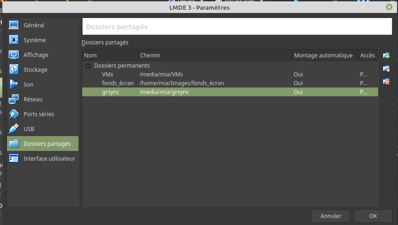The width and height of the screenshot is (398, 225).
Task: Close the LMDE 3 Paramètres window
Action: pos(389,7)
